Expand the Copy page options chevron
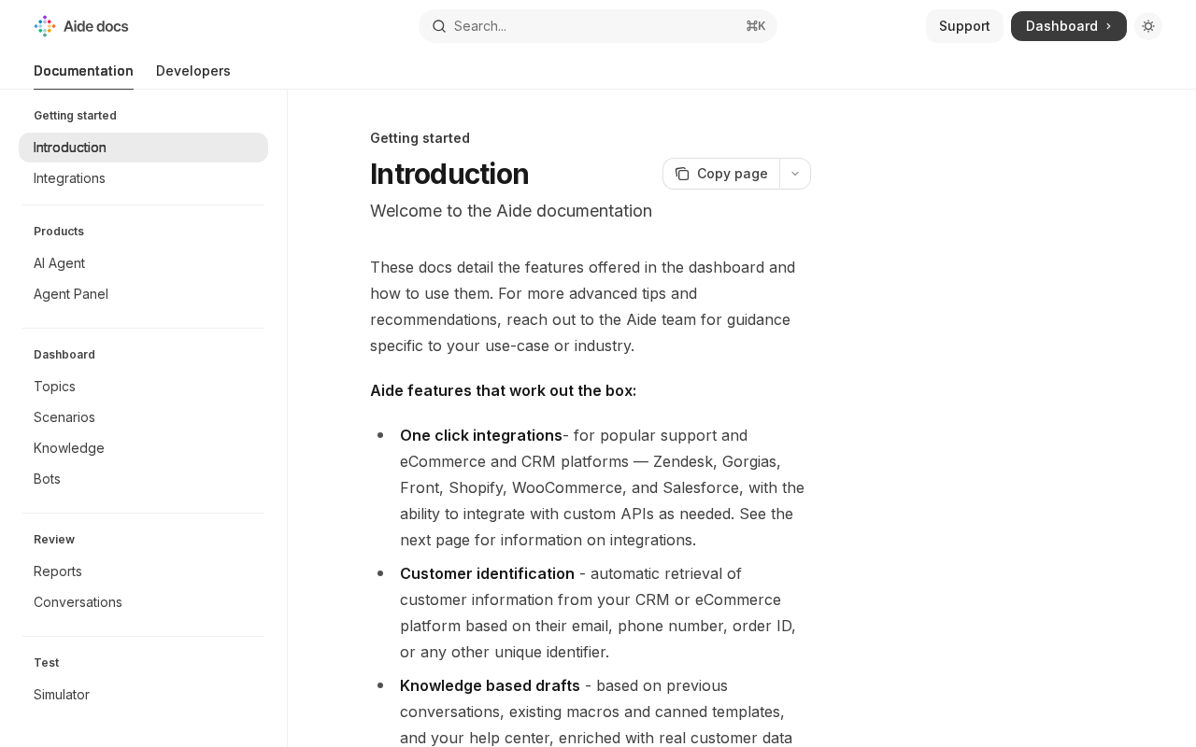This screenshot has height=747, width=1196. coord(795,174)
